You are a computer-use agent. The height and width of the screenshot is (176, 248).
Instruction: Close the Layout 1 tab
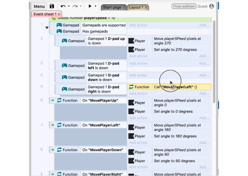(x=146, y=7)
